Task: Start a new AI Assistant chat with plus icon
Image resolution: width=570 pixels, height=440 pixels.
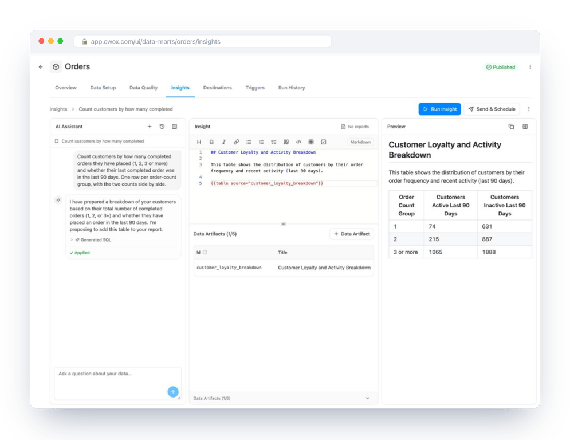Action: tap(150, 127)
